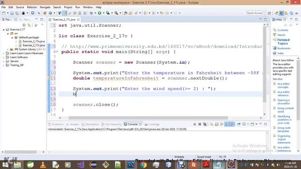Screen dimensions: 301x169
Task: Click the Remove Launch X icon in Console
Action: coord(199,124)
